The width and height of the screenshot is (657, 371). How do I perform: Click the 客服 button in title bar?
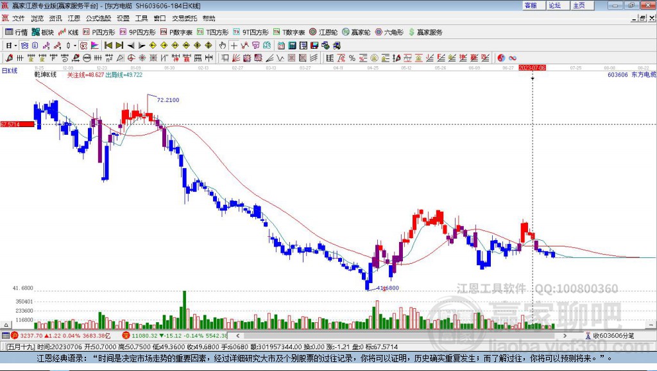(x=533, y=5)
